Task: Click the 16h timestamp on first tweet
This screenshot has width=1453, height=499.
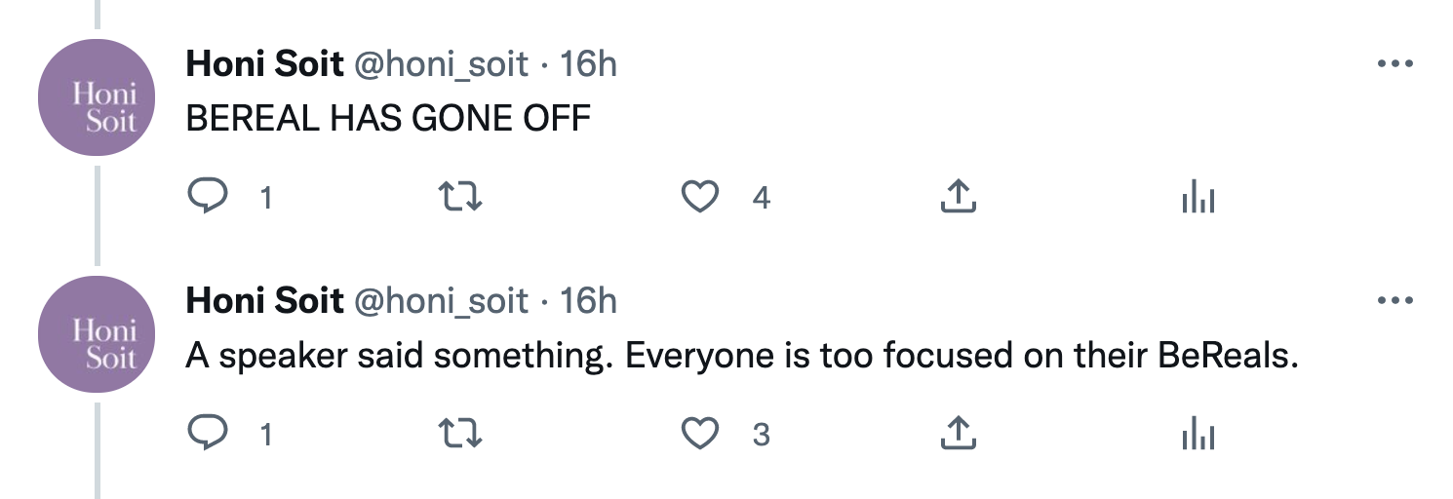Action: pyautogui.click(x=589, y=64)
